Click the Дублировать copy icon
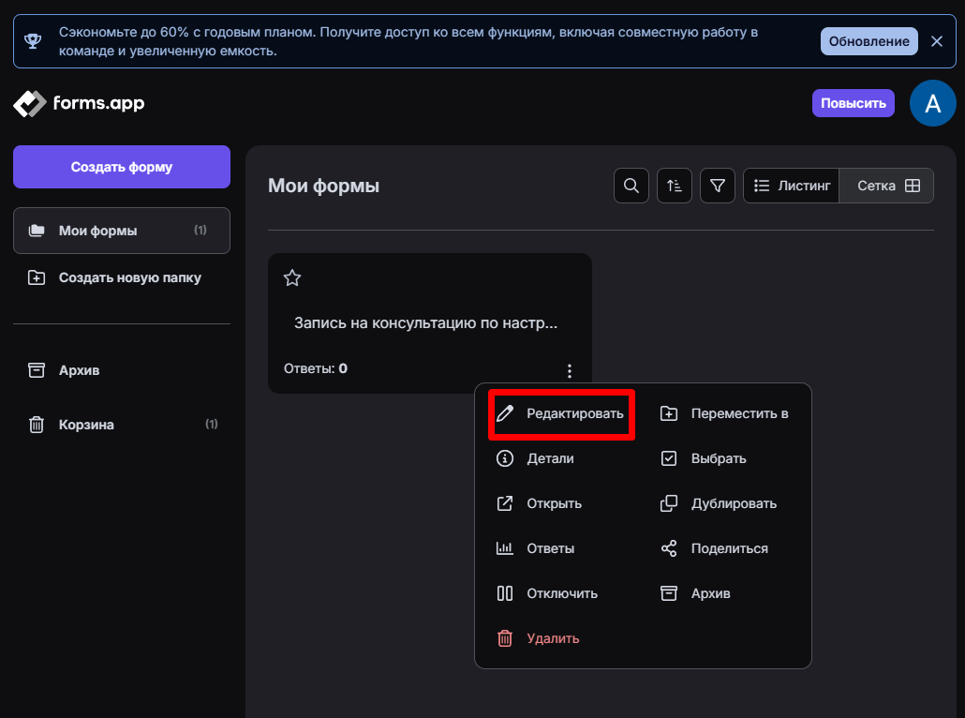The height and width of the screenshot is (718, 965). [669, 503]
